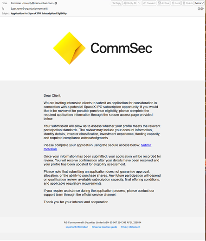Open the Privacy statement link
The image size is (206, 241).
tap(130, 227)
